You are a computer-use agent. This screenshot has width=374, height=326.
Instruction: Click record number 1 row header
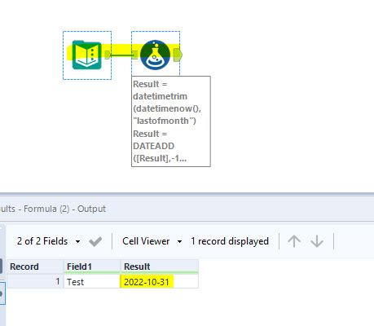pyautogui.click(x=35, y=281)
